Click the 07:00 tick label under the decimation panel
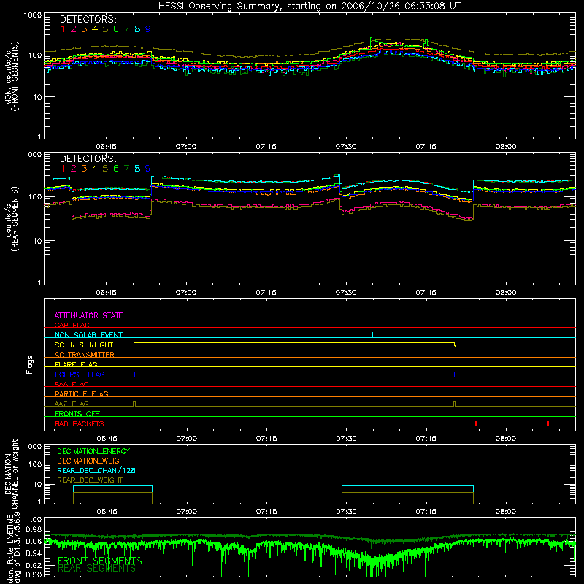Screen dimensions: 584x584 coord(187,512)
